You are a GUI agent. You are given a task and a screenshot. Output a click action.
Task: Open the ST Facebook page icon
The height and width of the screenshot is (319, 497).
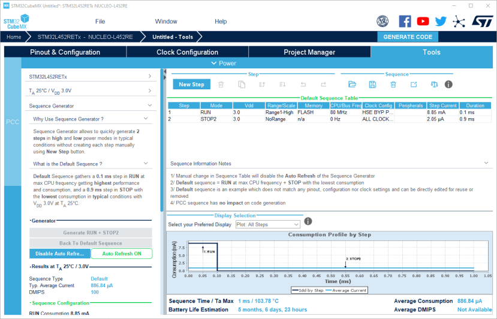tap(405, 21)
